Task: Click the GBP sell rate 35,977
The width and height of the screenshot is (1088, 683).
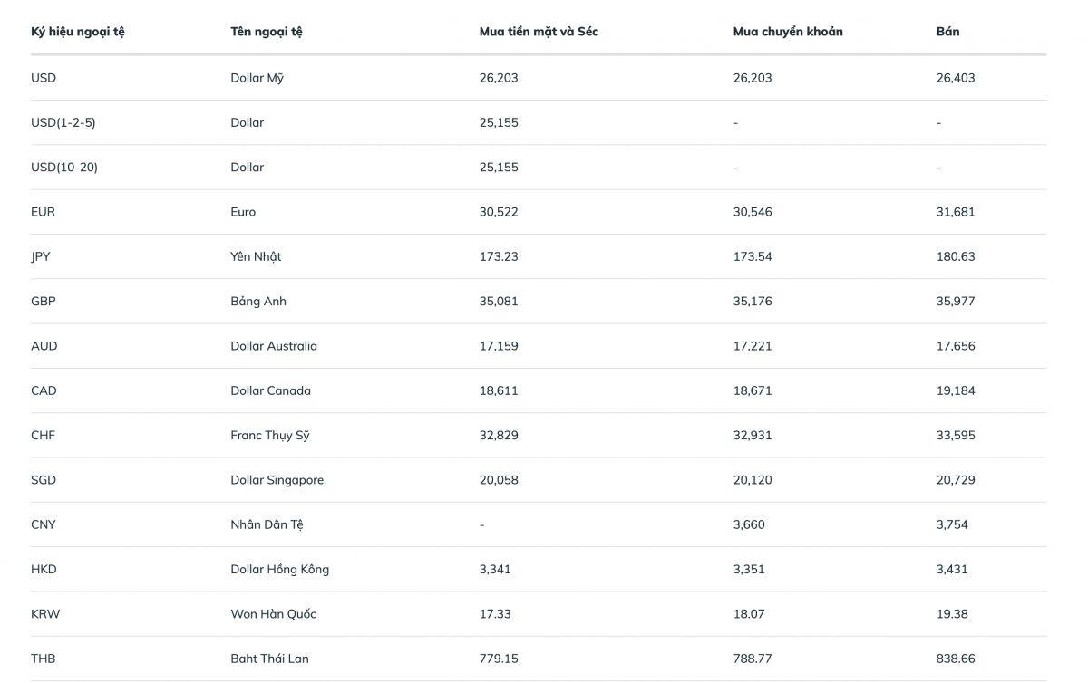Action: click(x=956, y=301)
